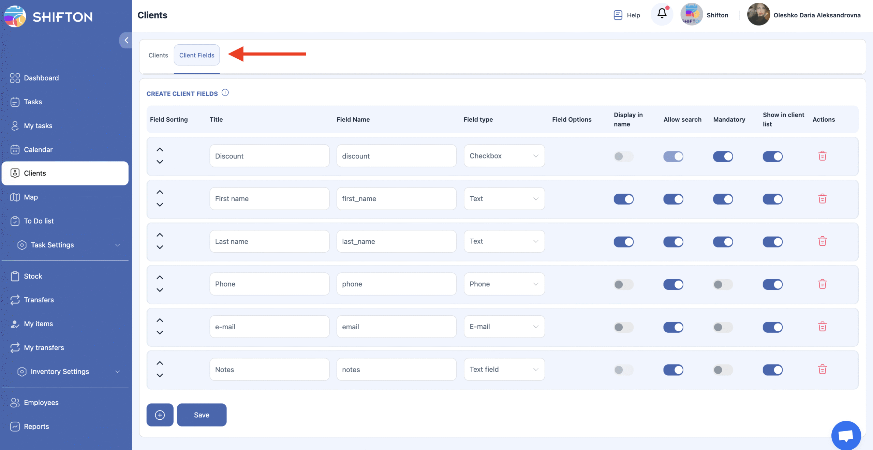
Task: Toggle Mandatory for the Phone field
Action: coord(722,284)
